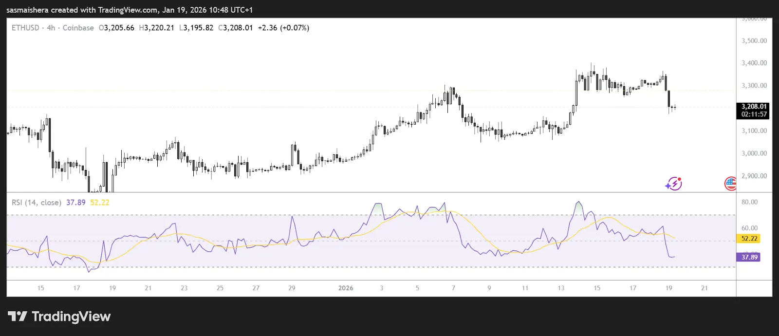The width and height of the screenshot is (779, 336).
Task: Click the date 19 nearest the right edge
Action: coord(668,288)
